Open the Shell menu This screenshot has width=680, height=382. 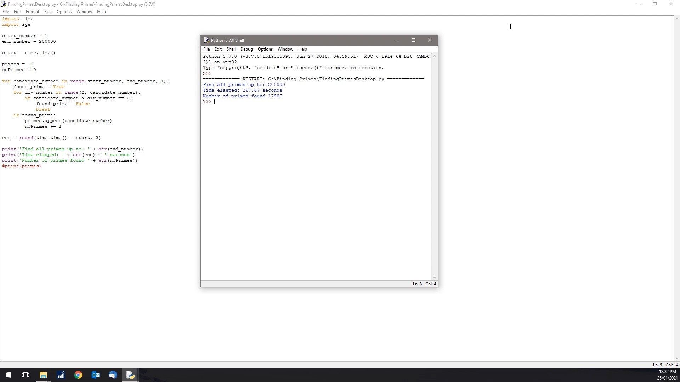coord(231,49)
